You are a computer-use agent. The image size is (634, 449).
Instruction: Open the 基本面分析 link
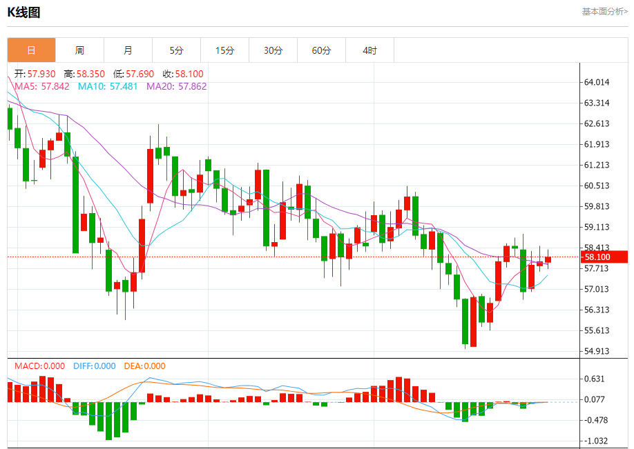click(x=604, y=11)
